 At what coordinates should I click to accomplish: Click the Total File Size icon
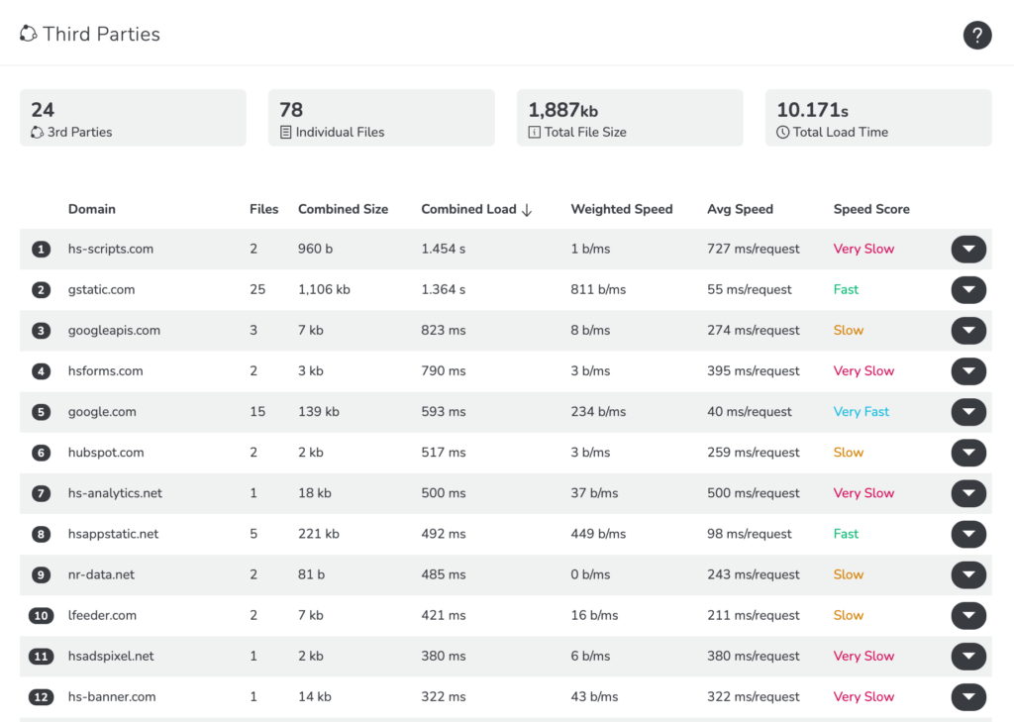[534, 132]
